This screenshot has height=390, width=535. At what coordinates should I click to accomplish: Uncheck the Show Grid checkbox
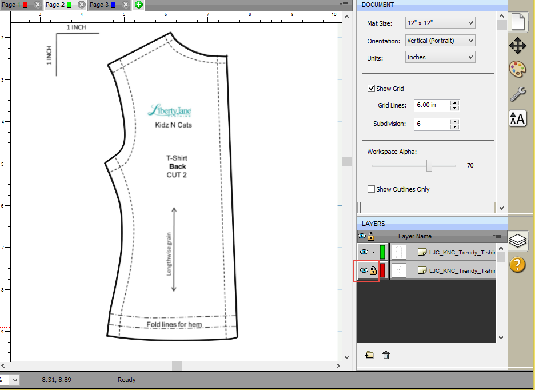click(371, 89)
